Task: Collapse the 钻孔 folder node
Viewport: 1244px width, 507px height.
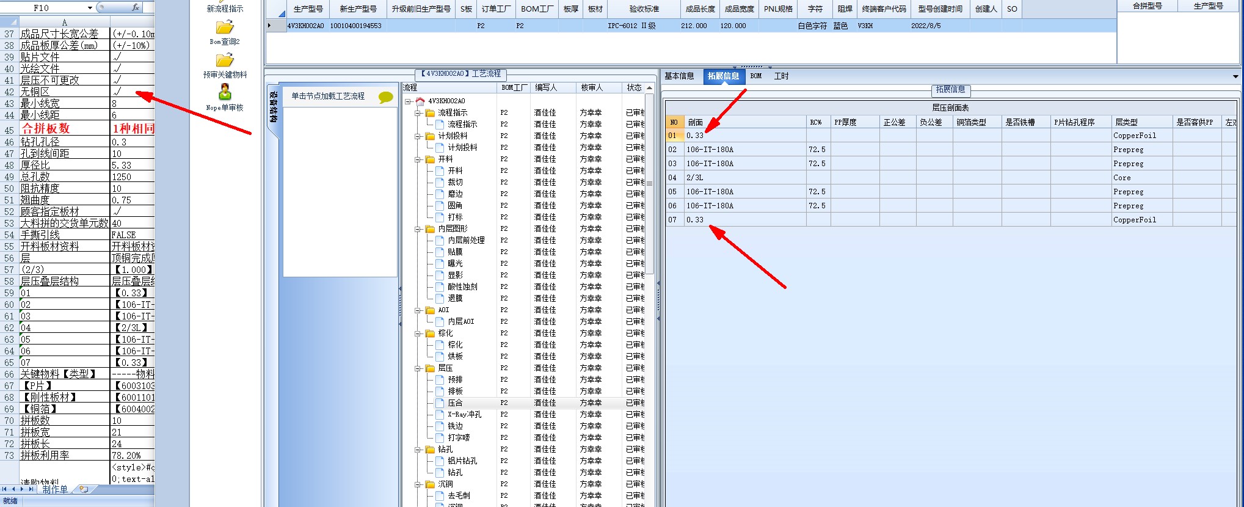Action: 418,449
